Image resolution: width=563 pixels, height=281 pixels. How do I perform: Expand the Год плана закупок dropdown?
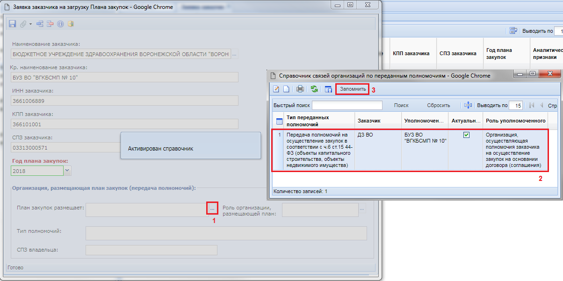67,171
